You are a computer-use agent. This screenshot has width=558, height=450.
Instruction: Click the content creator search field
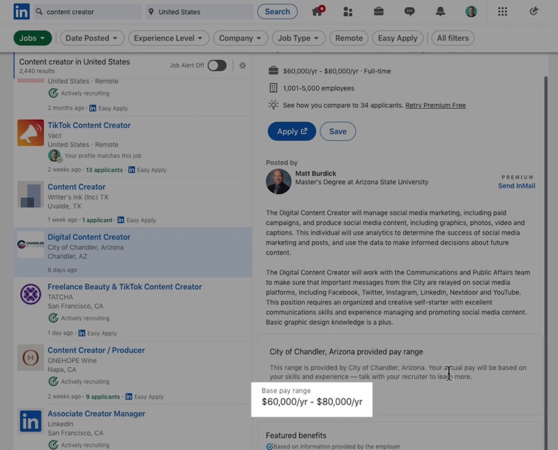click(x=89, y=12)
